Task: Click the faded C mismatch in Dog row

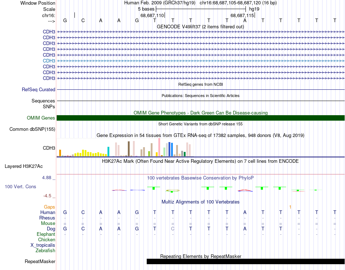Action: tap(173, 229)
